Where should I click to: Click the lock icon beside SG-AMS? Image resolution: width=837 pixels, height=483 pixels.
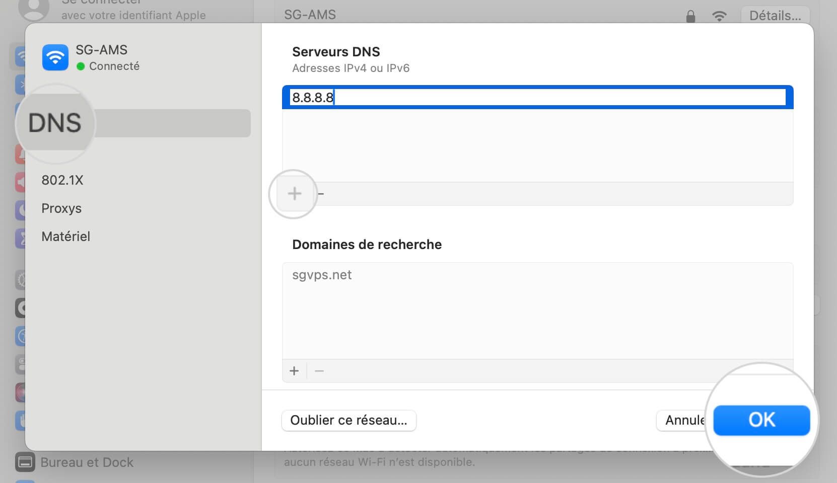(x=690, y=17)
